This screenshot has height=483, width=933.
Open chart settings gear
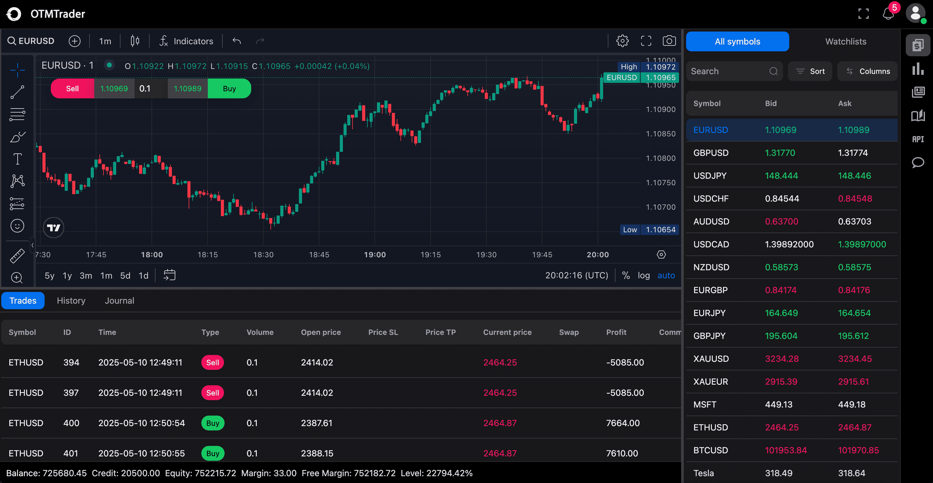pyautogui.click(x=622, y=41)
